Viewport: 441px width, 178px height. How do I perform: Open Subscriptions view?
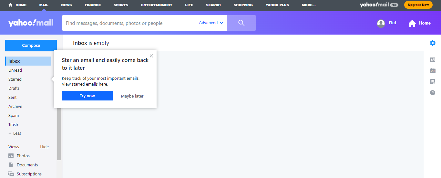click(x=25, y=174)
